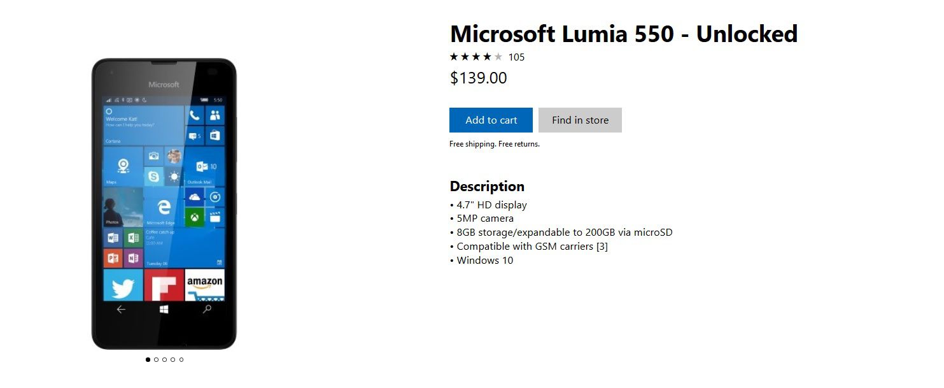Screen dimensions: 944x388
Task: Select the third image carousel dot
Action: pyautogui.click(x=164, y=359)
